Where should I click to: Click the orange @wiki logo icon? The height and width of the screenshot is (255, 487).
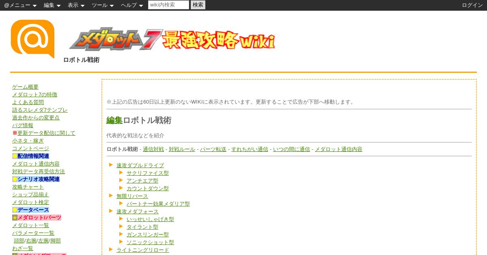pyautogui.click(x=32, y=39)
